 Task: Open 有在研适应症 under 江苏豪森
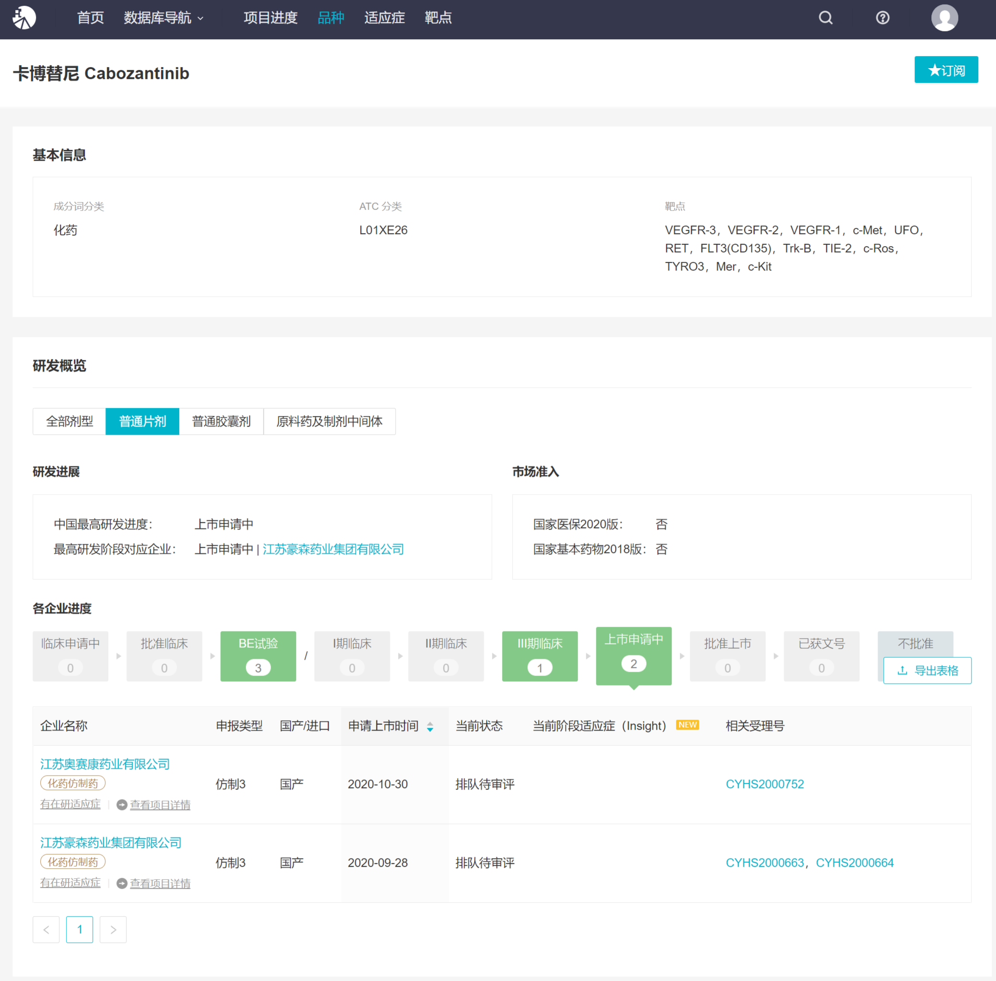[70, 883]
